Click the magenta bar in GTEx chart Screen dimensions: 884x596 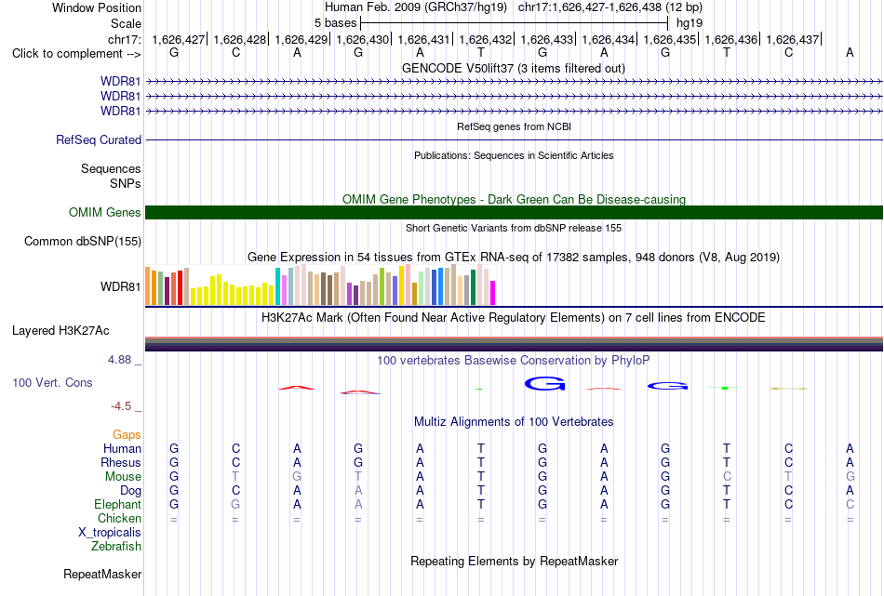tap(493, 293)
